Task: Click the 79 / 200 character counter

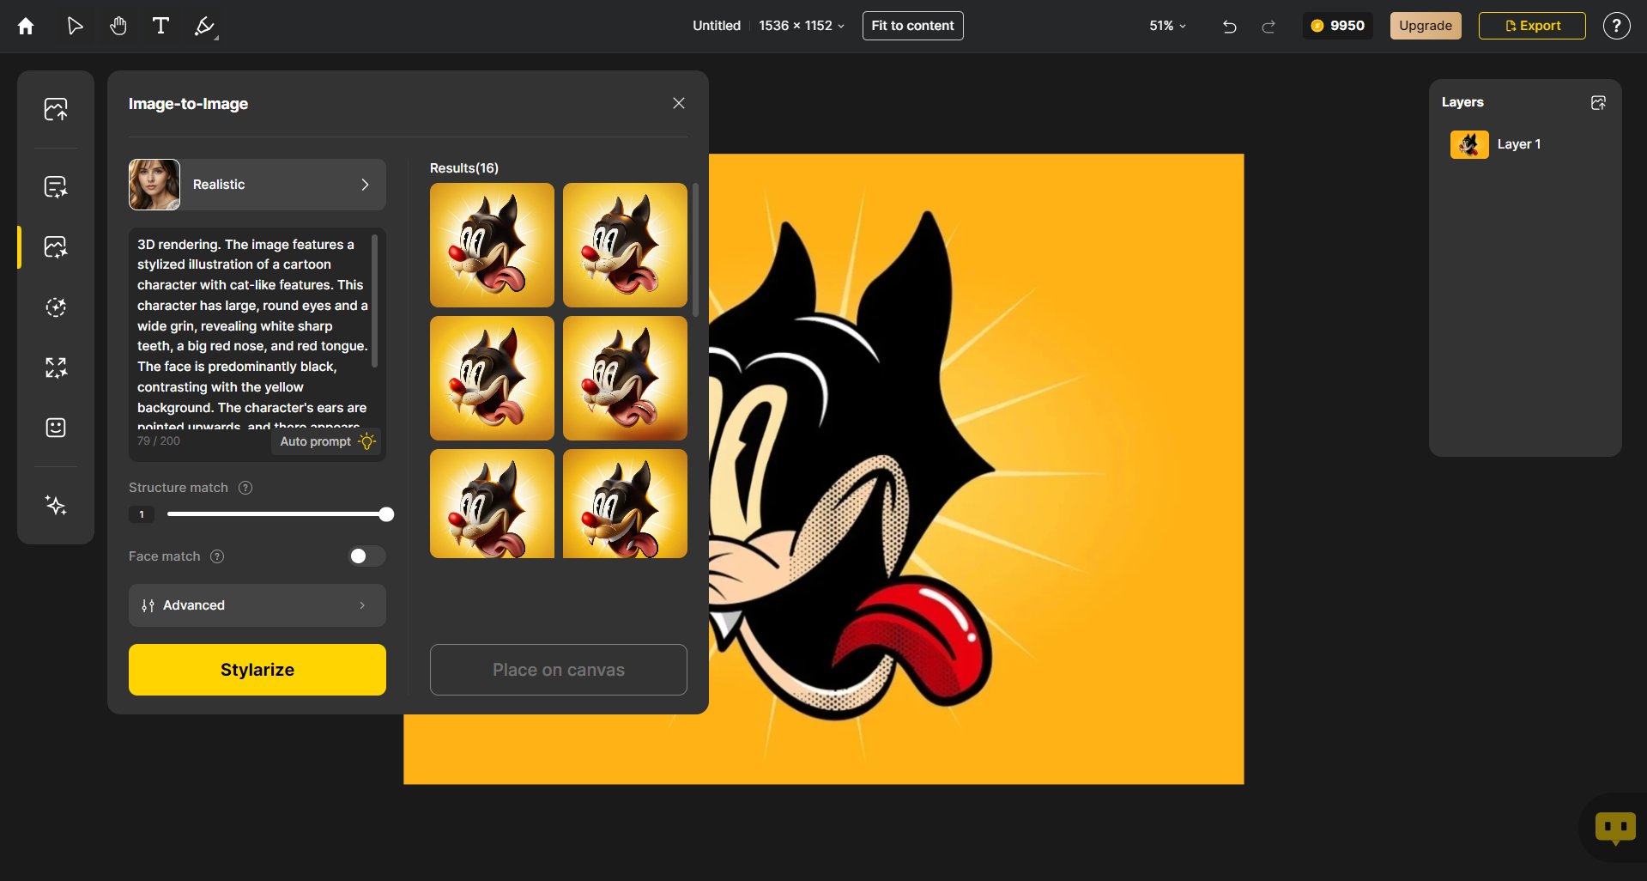Action: (x=159, y=440)
